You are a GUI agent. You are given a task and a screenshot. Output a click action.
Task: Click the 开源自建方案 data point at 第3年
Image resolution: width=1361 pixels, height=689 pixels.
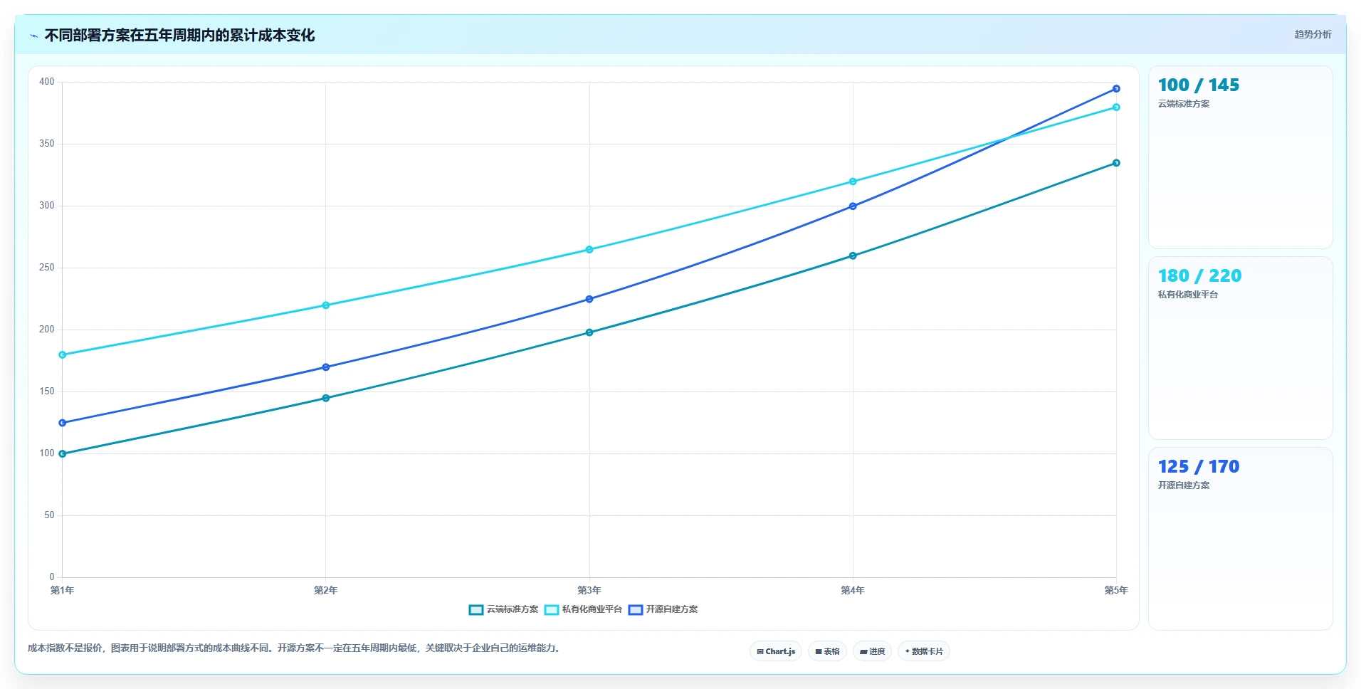[589, 299]
